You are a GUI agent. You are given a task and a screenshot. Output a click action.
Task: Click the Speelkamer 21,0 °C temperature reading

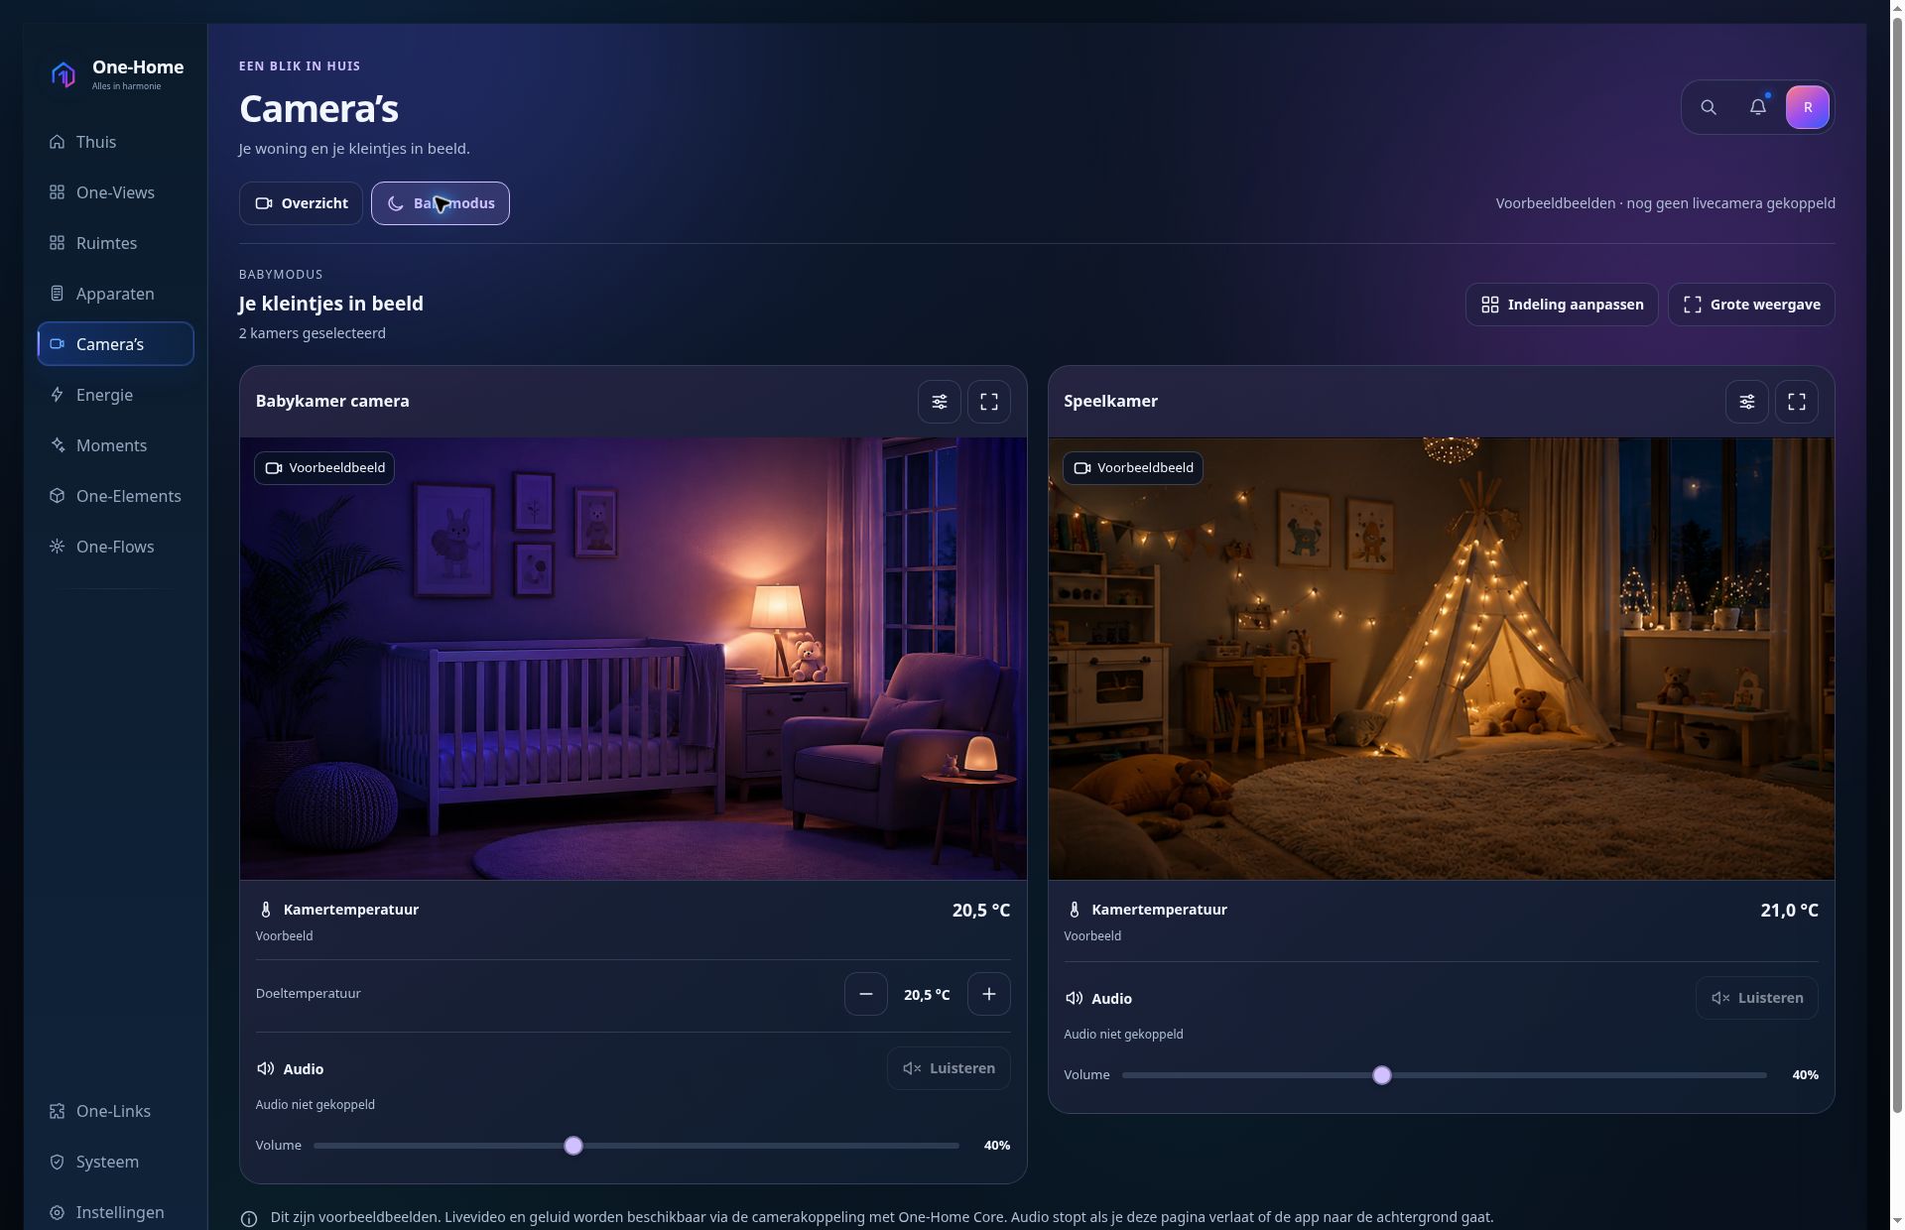click(x=1790, y=911)
